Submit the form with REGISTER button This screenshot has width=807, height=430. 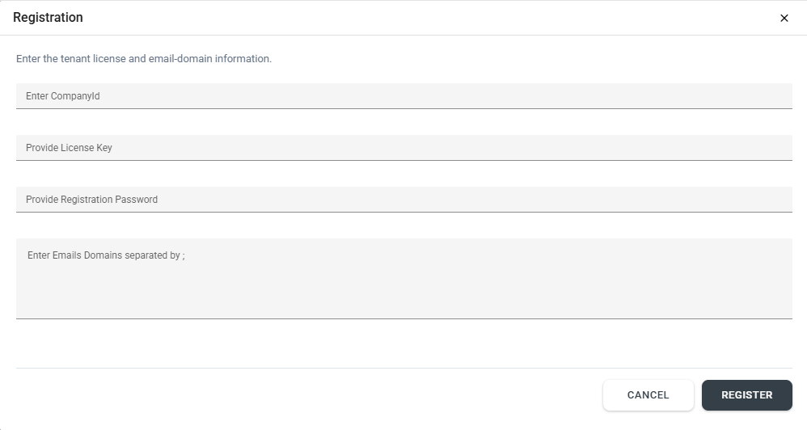point(747,395)
